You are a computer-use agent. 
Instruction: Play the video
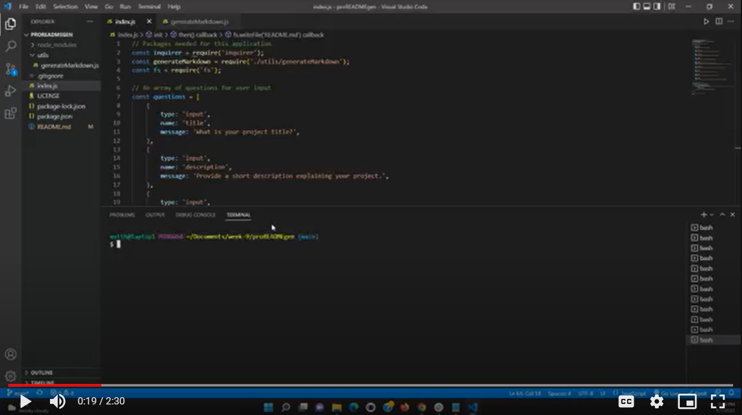(26, 401)
